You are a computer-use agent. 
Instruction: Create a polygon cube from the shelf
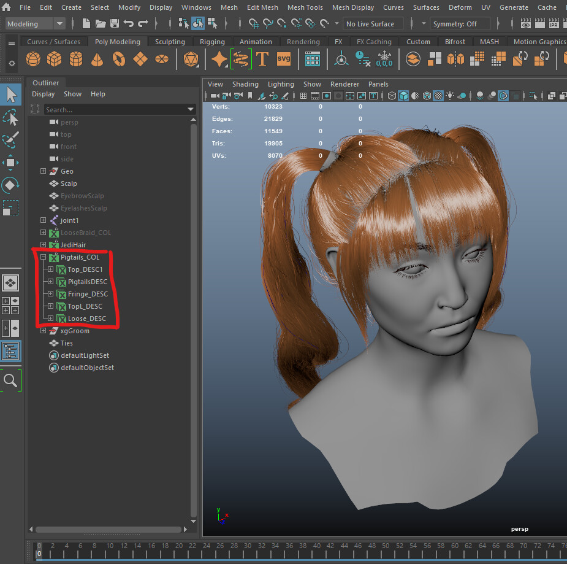pos(54,59)
